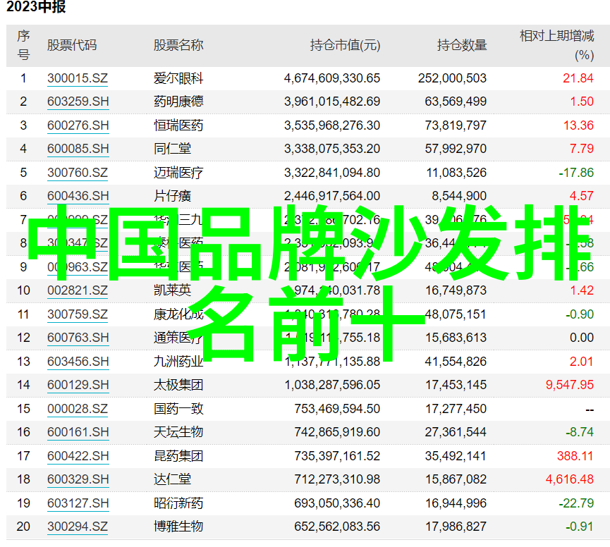Click the change value 21.84

click(578, 78)
